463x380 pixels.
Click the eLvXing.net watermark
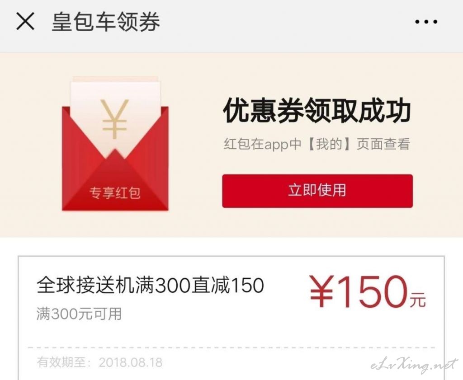point(414,366)
